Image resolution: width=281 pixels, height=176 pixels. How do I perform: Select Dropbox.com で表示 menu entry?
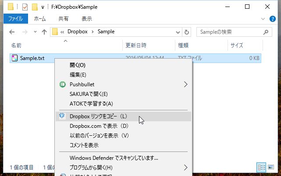pyautogui.click(x=123, y=126)
